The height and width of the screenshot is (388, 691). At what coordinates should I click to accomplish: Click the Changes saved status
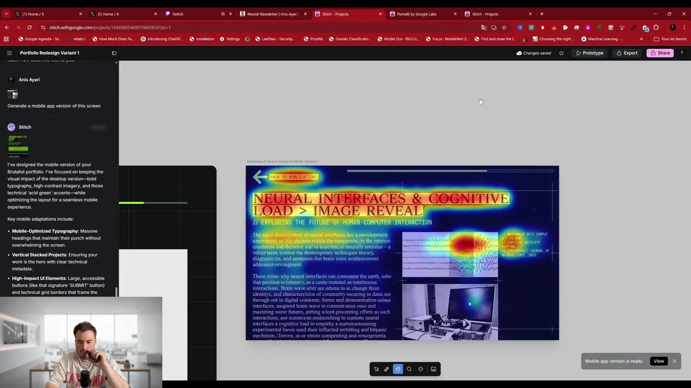tap(533, 53)
